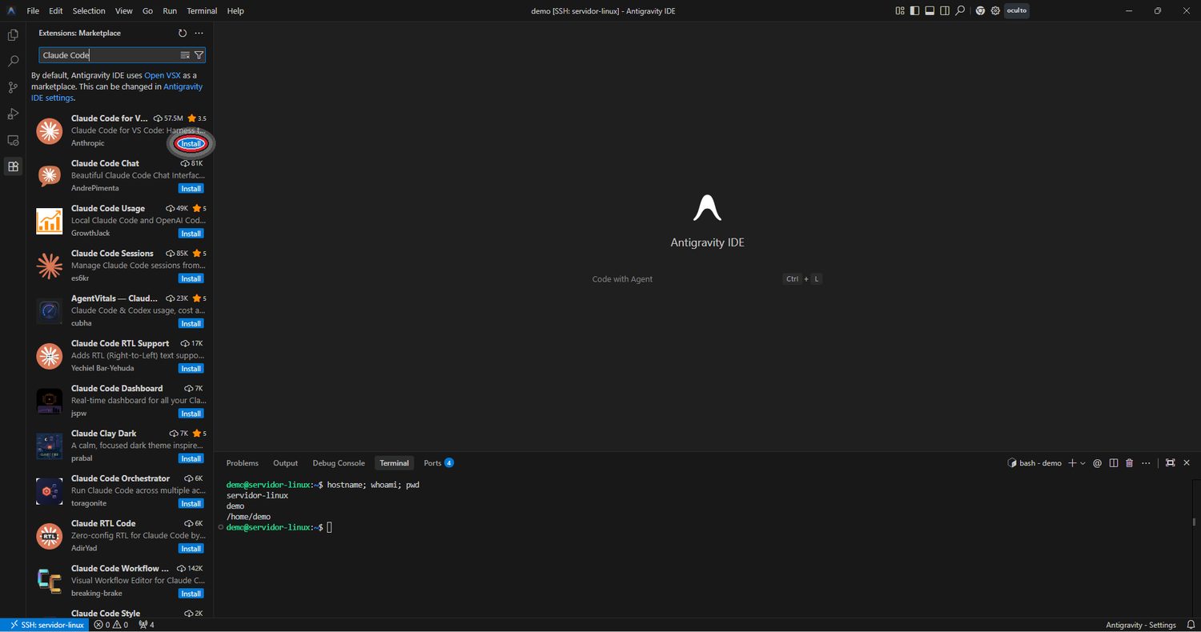The width and height of the screenshot is (1201, 632).
Task: Open the settings gear in the title bar
Action: [995, 10]
